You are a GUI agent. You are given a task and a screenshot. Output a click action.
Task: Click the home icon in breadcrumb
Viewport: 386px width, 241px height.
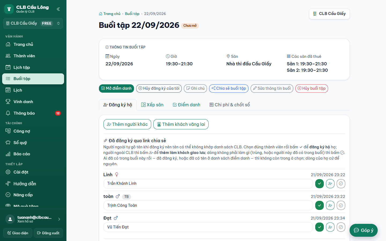[101, 14]
